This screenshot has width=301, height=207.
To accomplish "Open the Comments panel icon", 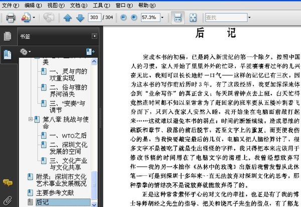I will (8, 182).
